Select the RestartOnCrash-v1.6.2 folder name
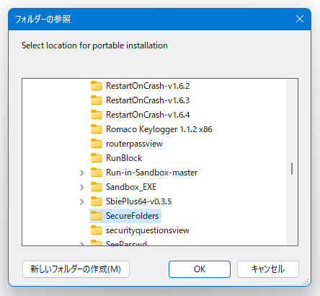 (x=148, y=86)
